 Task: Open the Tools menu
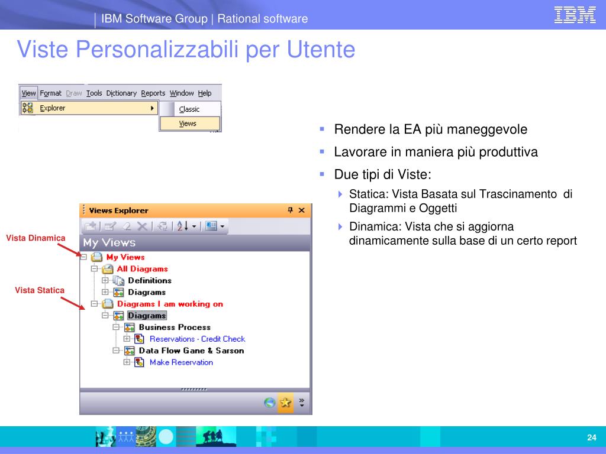click(x=94, y=93)
